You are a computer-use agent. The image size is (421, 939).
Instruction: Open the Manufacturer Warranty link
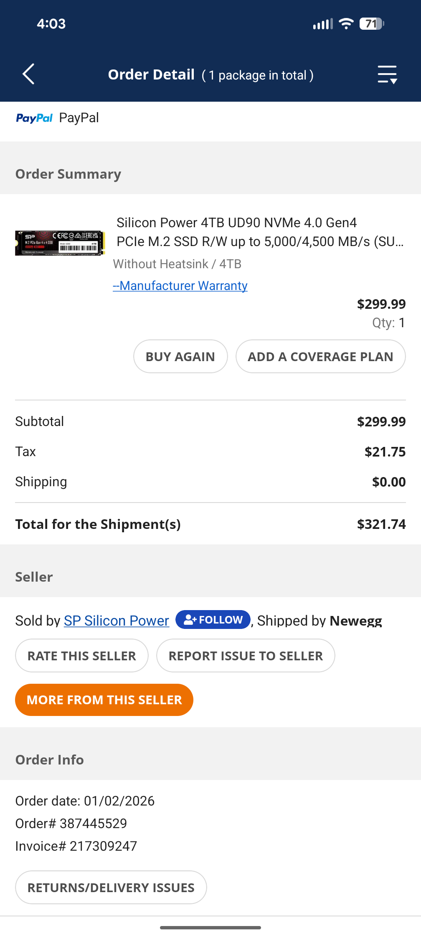point(180,286)
